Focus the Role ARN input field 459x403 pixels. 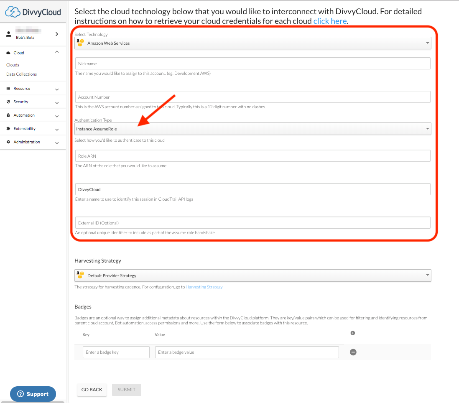(x=252, y=156)
